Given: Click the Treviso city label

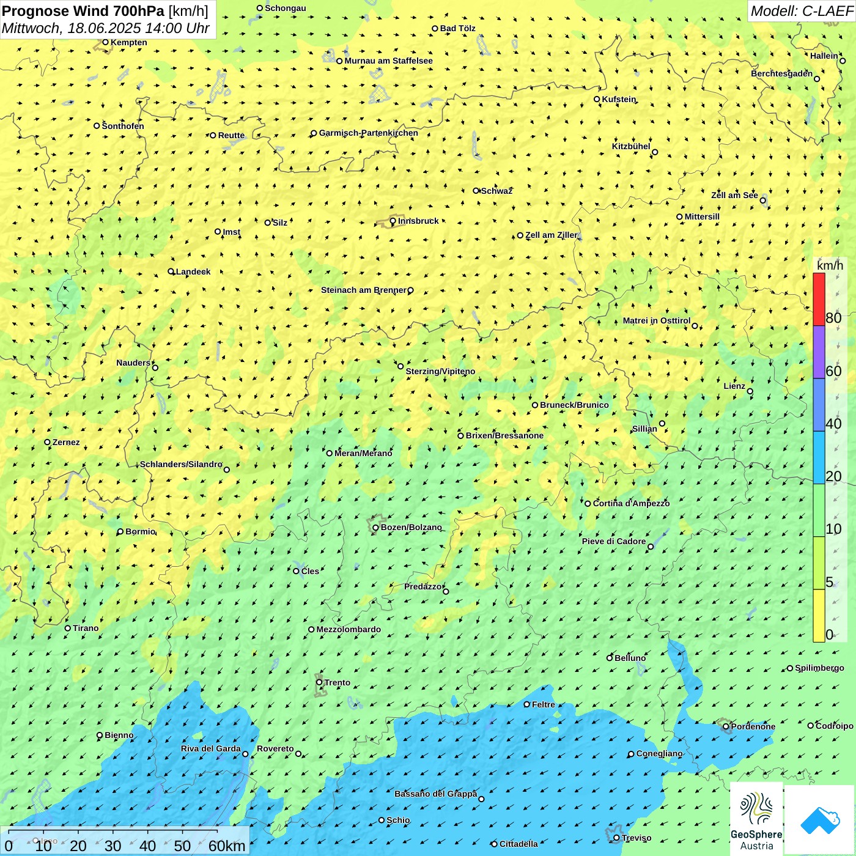Looking at the screenshot, I should [x=636, y=838].
